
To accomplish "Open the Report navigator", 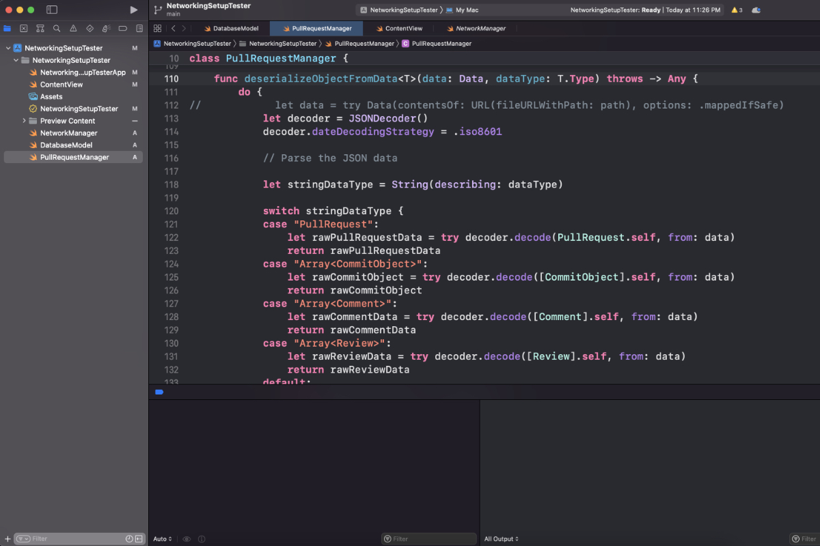I will click(139, 28).
